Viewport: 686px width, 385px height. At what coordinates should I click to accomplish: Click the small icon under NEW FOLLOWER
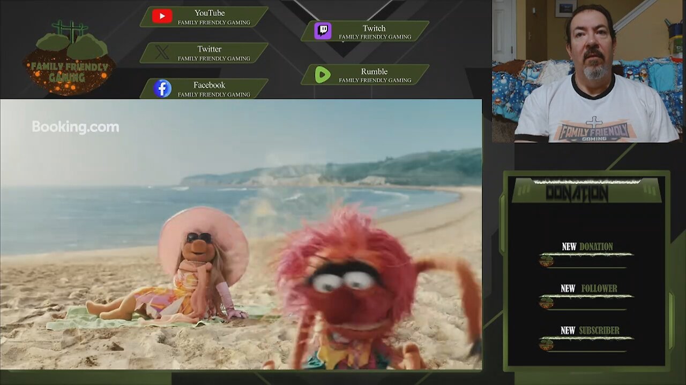[x=546, y=303]
